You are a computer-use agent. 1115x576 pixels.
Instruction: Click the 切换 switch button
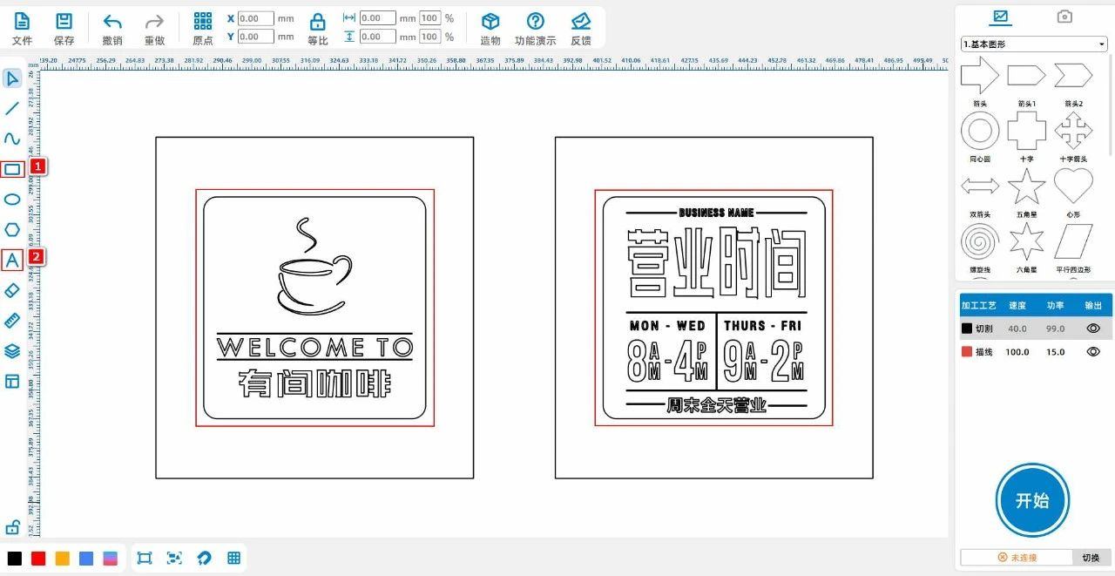[1091, 558]
